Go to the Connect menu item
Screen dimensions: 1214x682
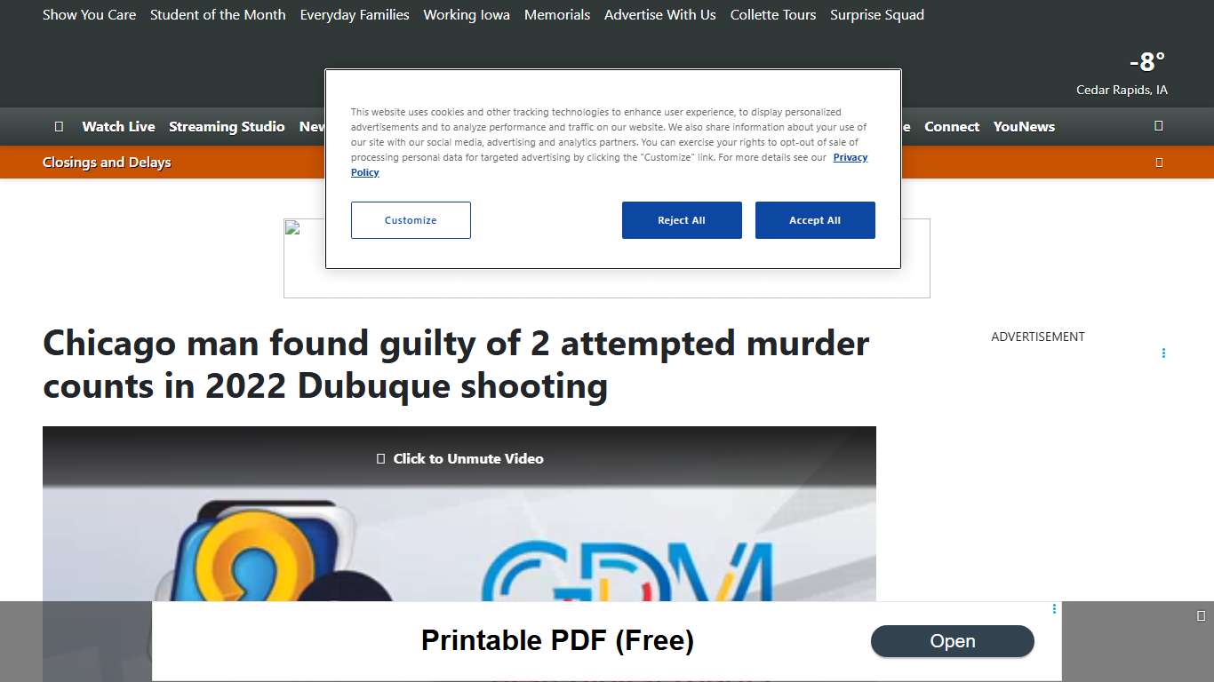click(x=952, y=126)
